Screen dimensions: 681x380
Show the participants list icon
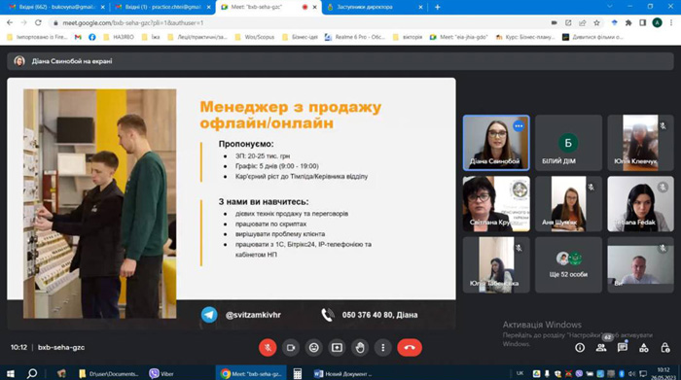(x=601, y=348)
